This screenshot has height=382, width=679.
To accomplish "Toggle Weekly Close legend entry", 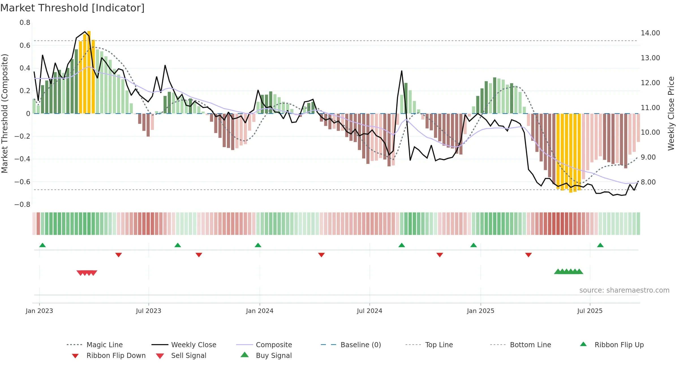I will pos(184,345).
